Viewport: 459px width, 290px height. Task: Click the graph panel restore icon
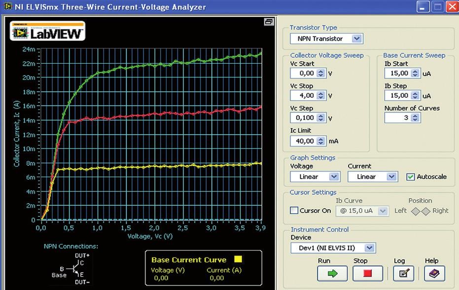(x=269, y=22)
